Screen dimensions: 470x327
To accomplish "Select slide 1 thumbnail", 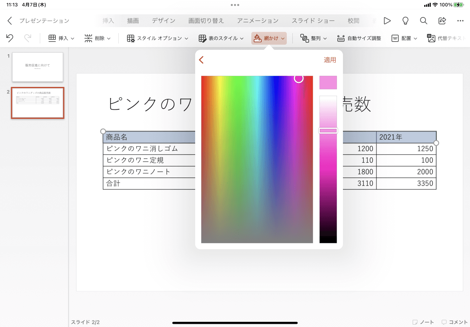I will tap(37, 67).
